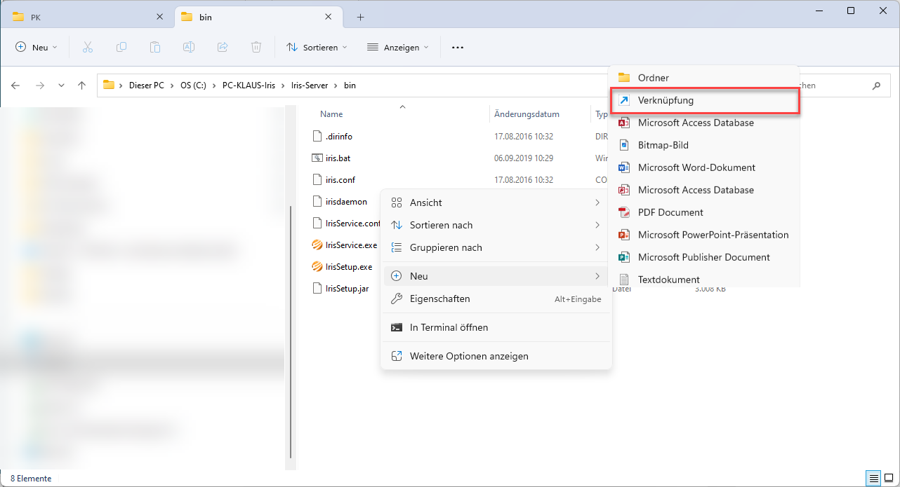Expand the Neu toolbar dropdown
900x487 pixels.
(x=36, y=47)
